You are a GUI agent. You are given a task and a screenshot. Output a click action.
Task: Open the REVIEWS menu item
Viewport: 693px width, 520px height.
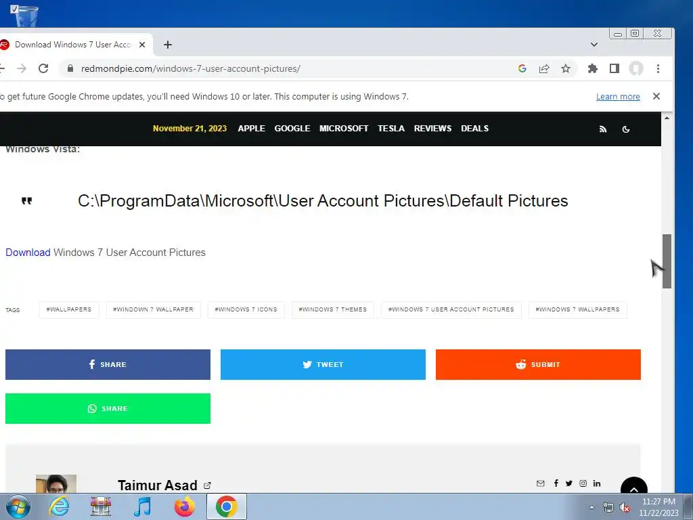pos(432,128)
